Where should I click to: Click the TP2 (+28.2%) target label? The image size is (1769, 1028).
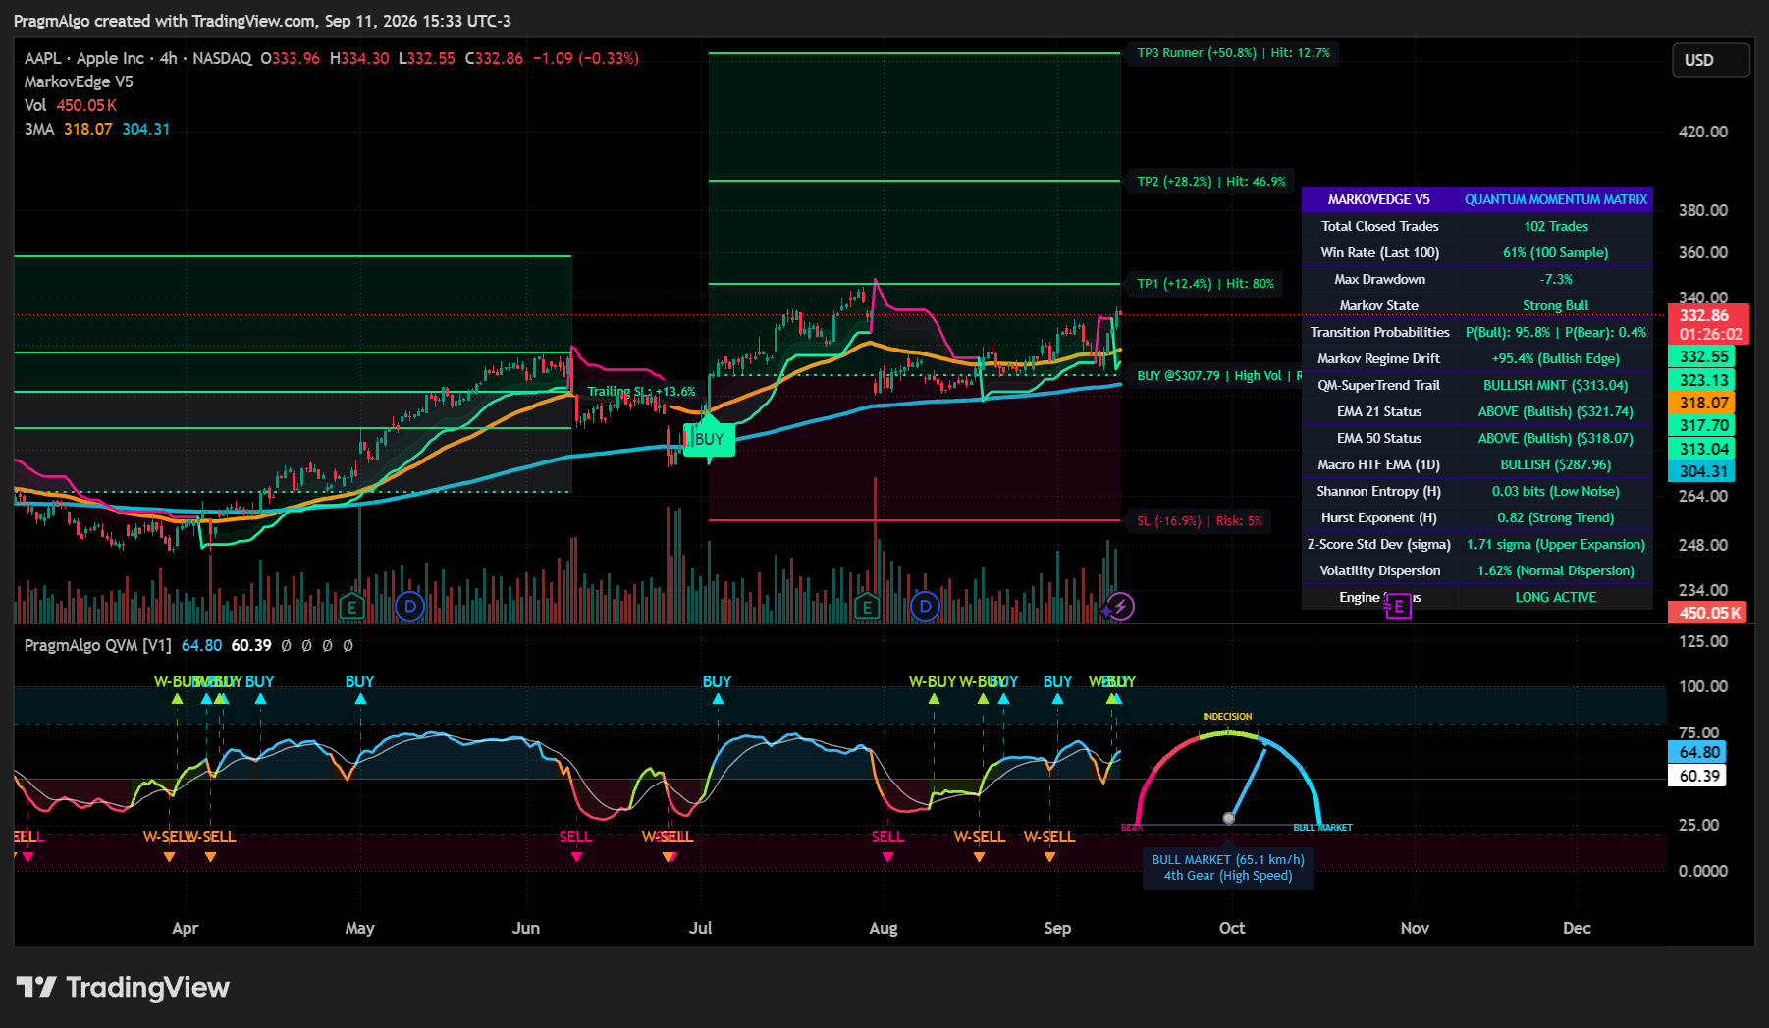[1211, 182]
